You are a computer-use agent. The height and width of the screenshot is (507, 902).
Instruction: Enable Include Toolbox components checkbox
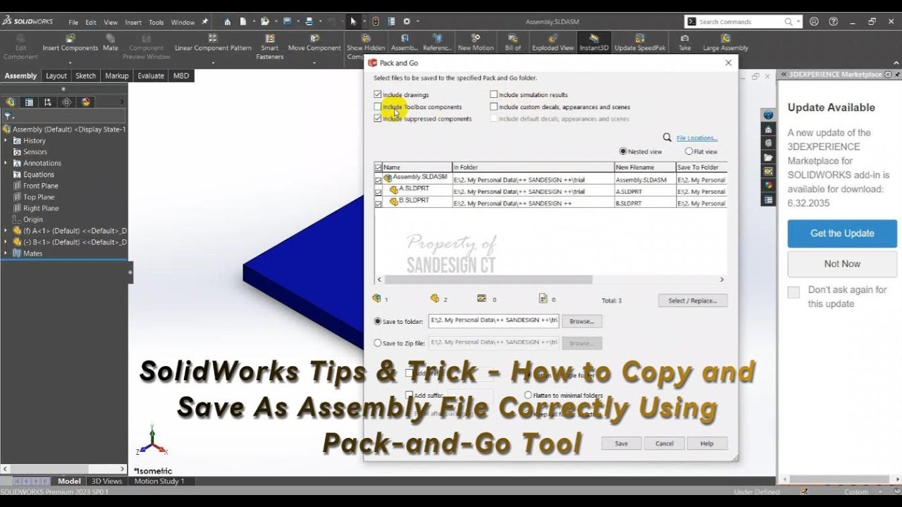coord(378,107)
